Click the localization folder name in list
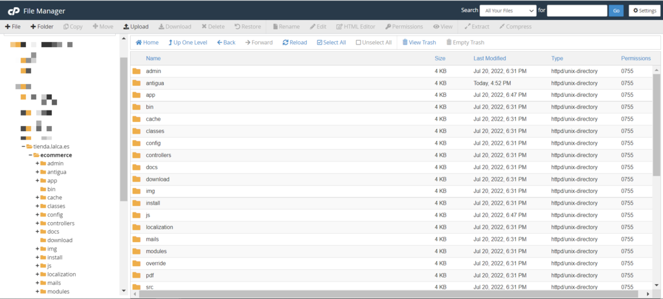 pyautogui.click(x=159, y=227)
